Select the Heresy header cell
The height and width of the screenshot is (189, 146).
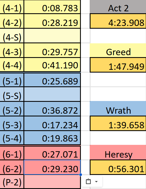pos(118,153)
